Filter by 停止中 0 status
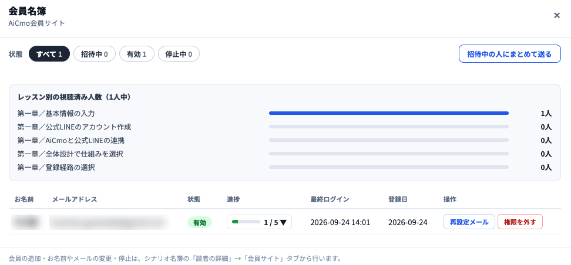 point(179,54)
